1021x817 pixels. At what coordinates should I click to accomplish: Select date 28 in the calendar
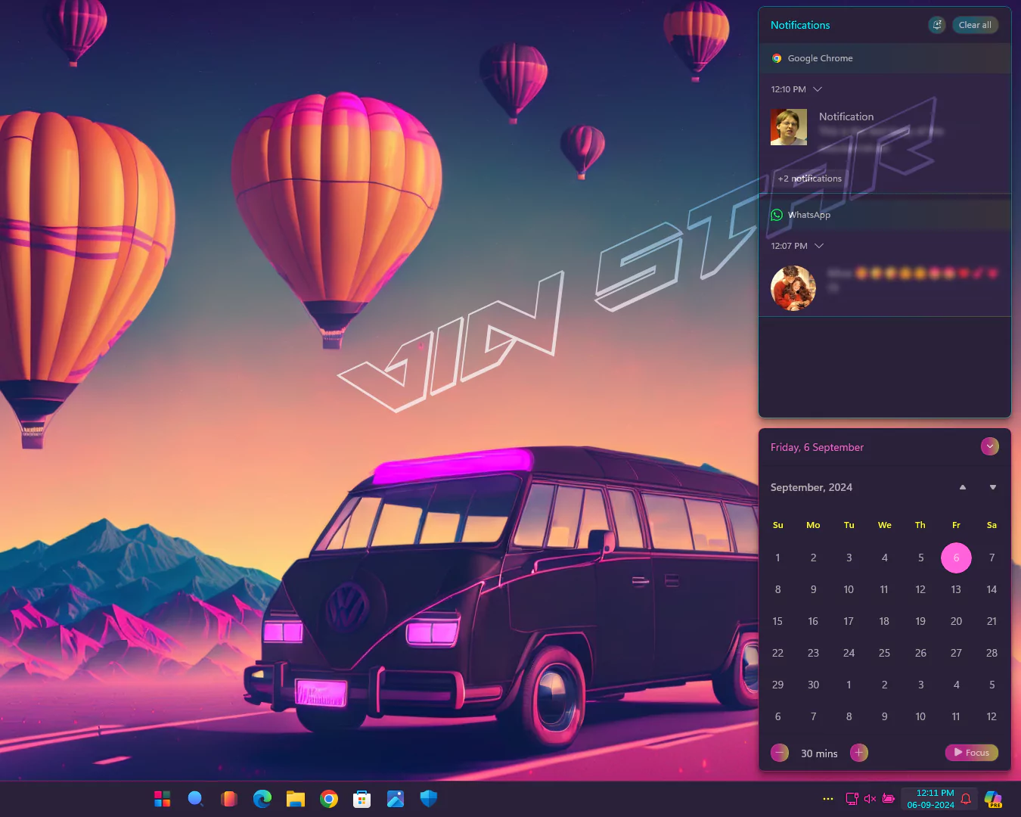click(x=992, y=653)
